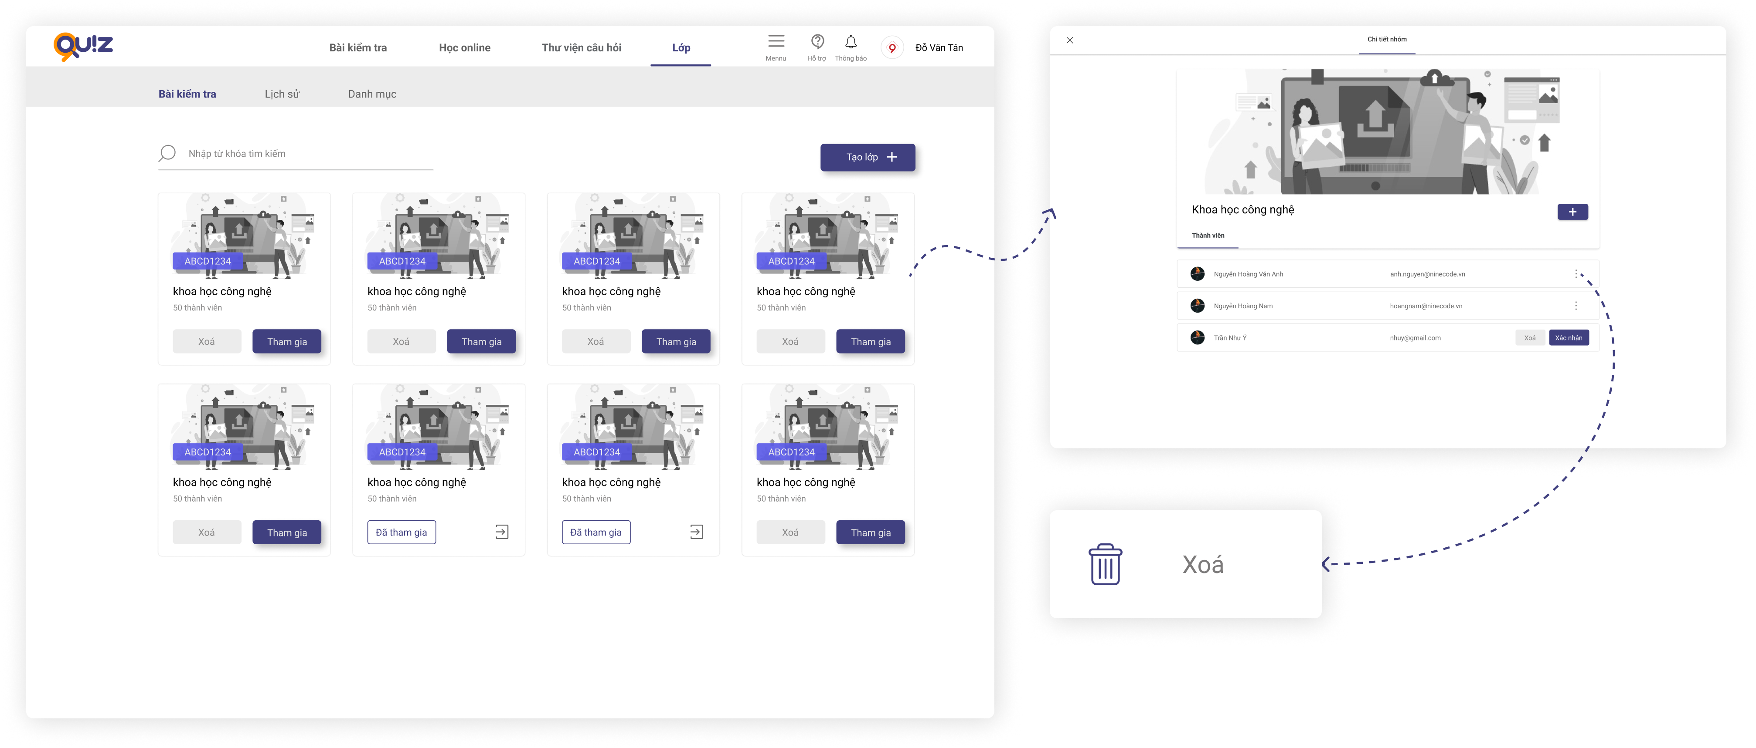This screenshot has width=1756, height=748.
Task: Click class title on top row's third card
Action: point(611,291)
